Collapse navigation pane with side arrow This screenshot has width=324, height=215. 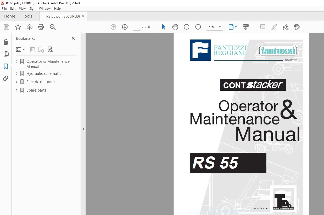tap(83, 129)
